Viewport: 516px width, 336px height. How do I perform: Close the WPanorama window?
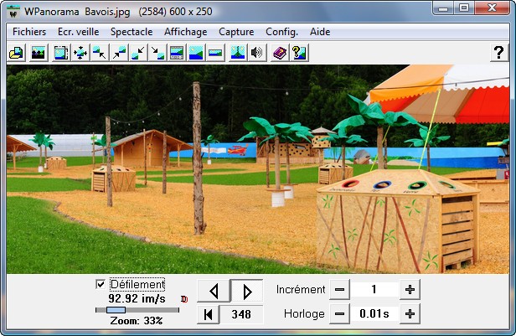[x=492, y=8]
